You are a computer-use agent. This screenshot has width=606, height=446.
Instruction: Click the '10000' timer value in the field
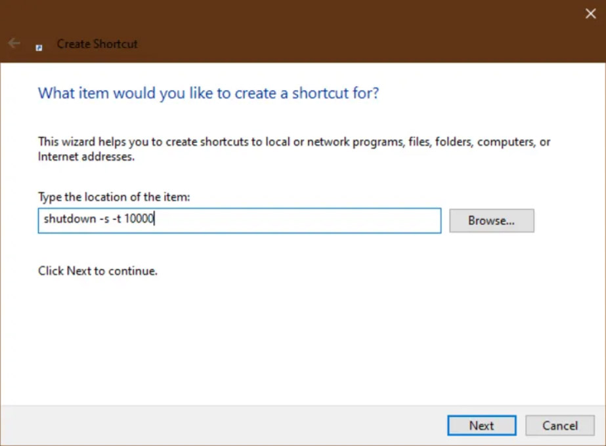(139, 219)
